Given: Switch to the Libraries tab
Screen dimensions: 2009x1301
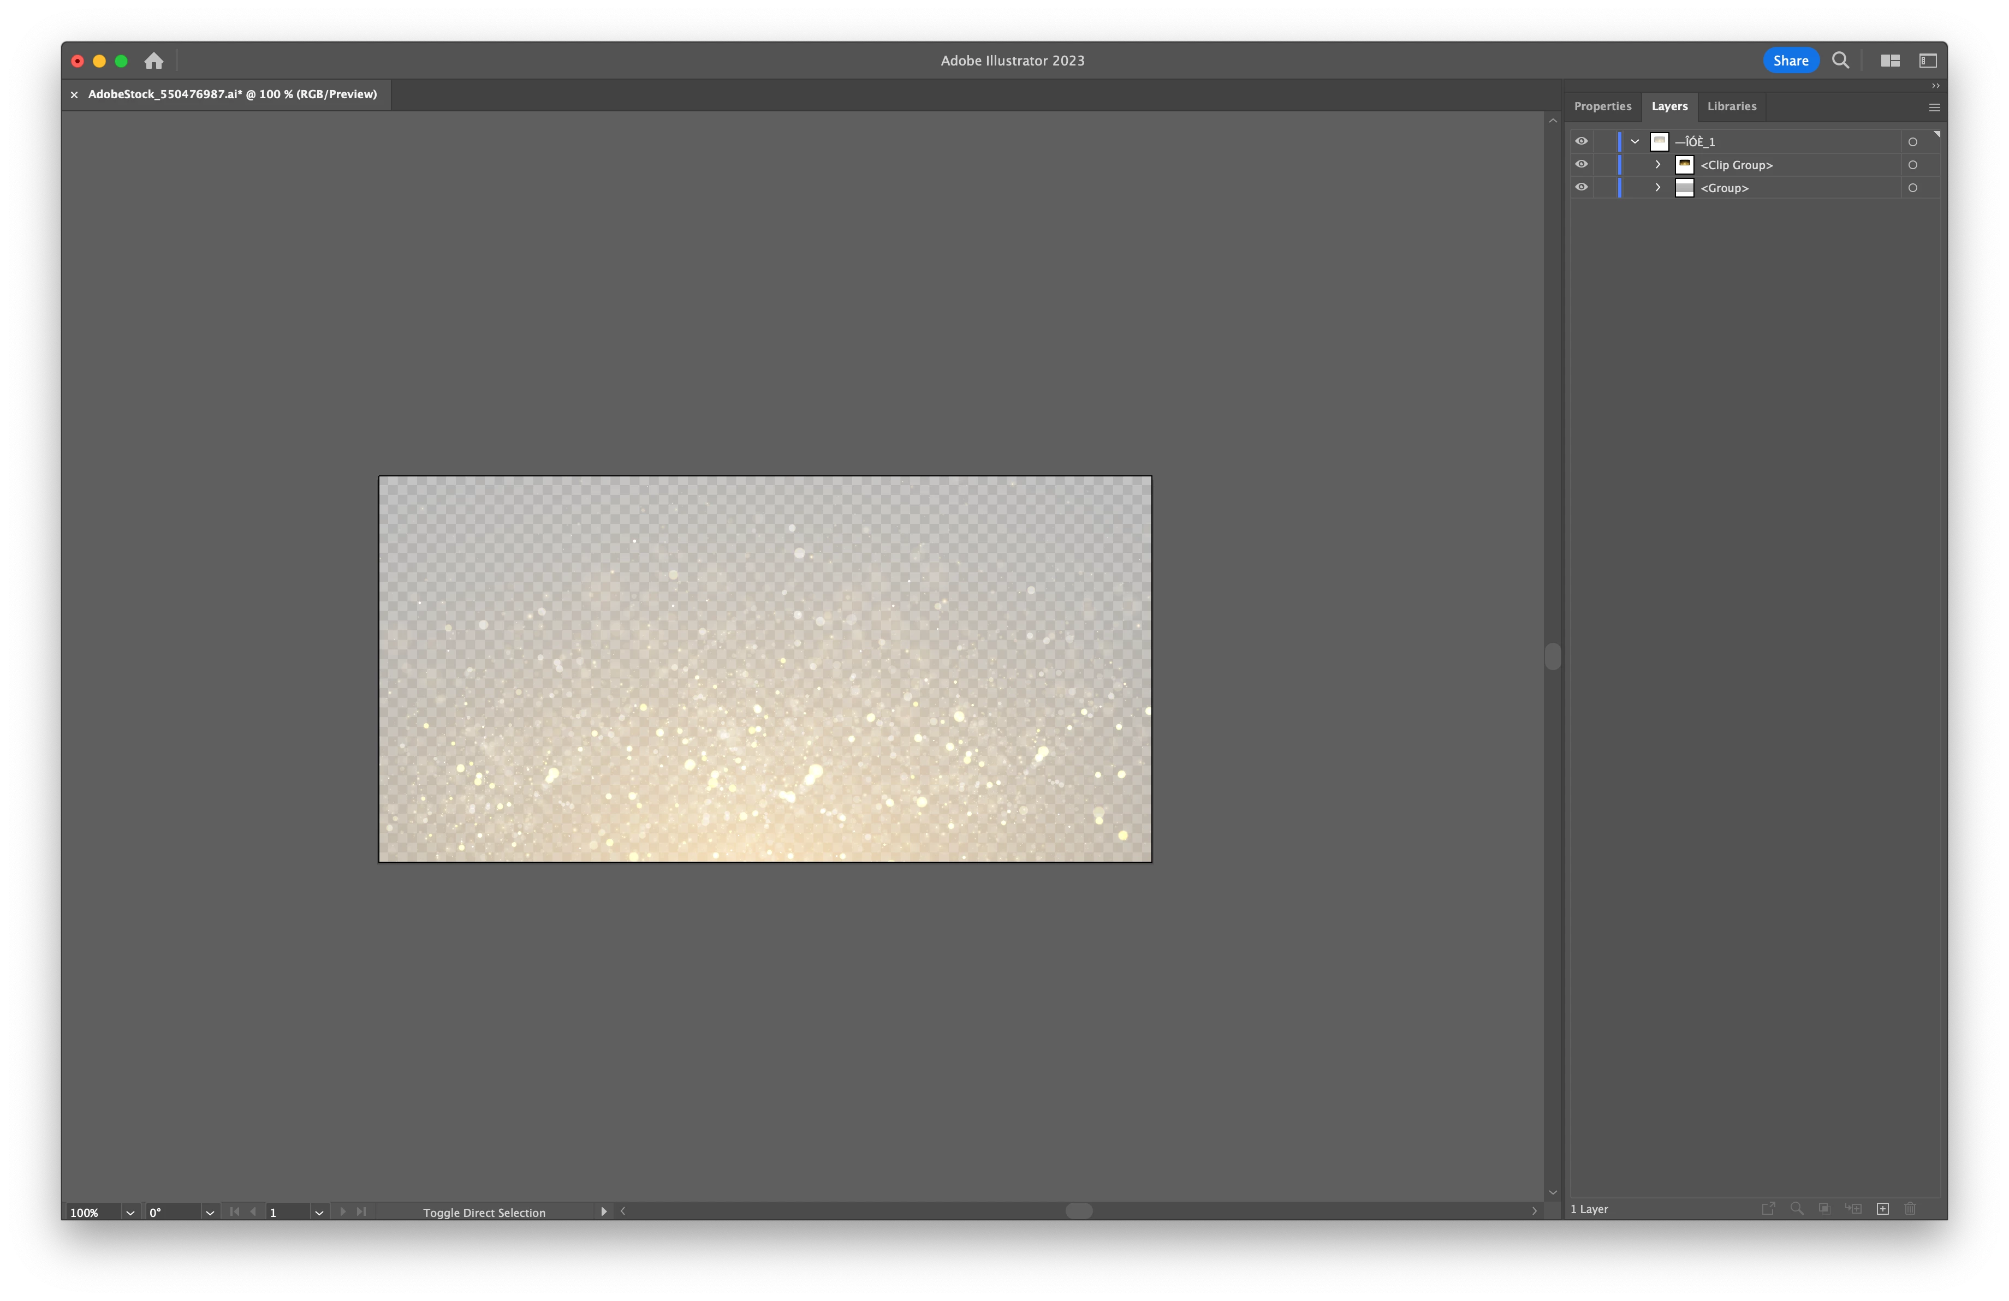Looking at the screenshot, I should 1731,106.
